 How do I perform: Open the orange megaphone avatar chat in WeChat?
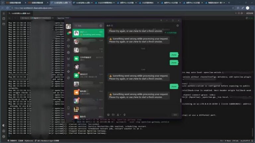[x=88, y=92]
